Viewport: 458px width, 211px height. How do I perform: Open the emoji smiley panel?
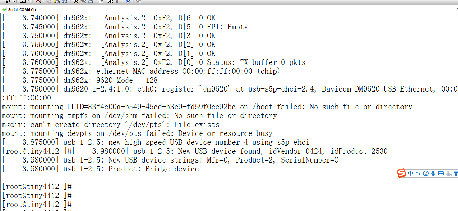pos(426,173)
